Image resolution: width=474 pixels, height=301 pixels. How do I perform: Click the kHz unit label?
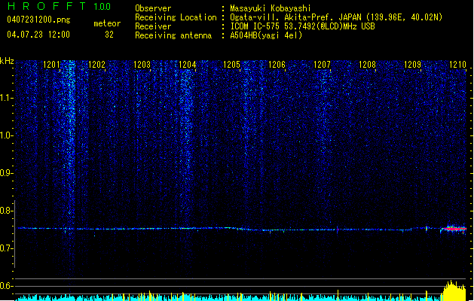tap(7, 61)
